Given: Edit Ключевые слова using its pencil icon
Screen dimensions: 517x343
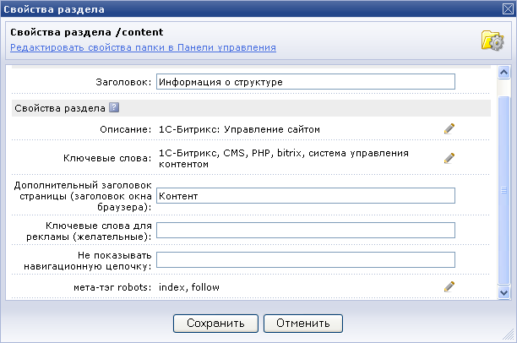Looking at the screenshot, I should (449, 158).
